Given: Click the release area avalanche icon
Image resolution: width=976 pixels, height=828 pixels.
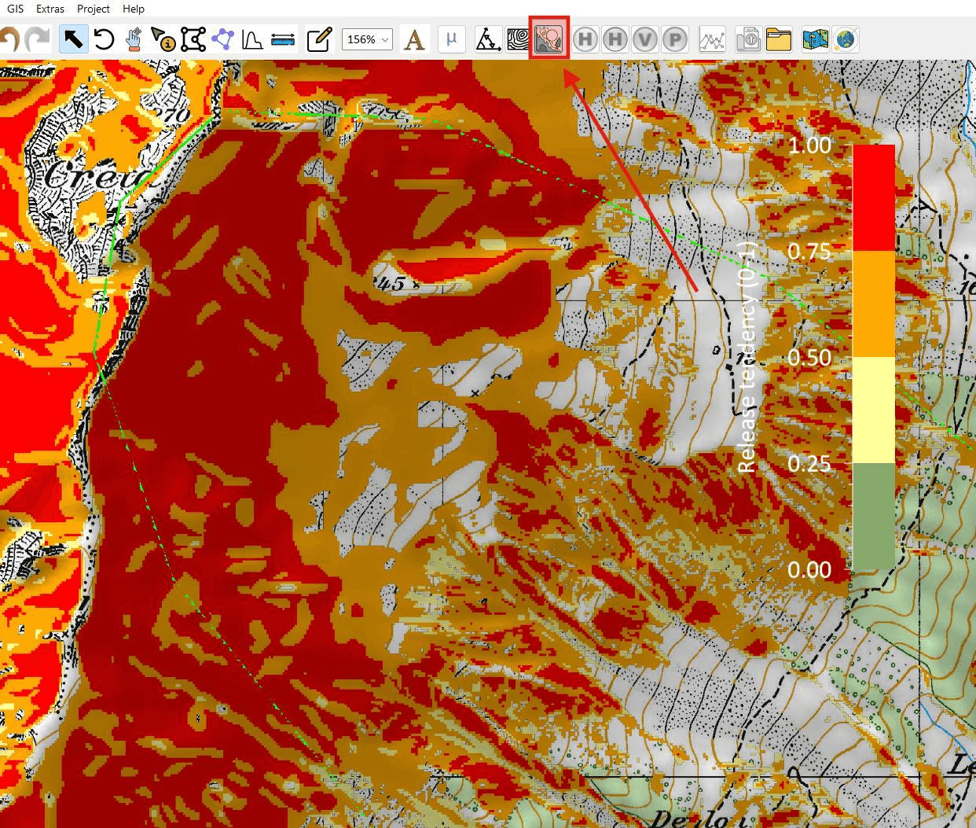Looking at the screenshot, I should pyautogui.click(x=549, y=38).
